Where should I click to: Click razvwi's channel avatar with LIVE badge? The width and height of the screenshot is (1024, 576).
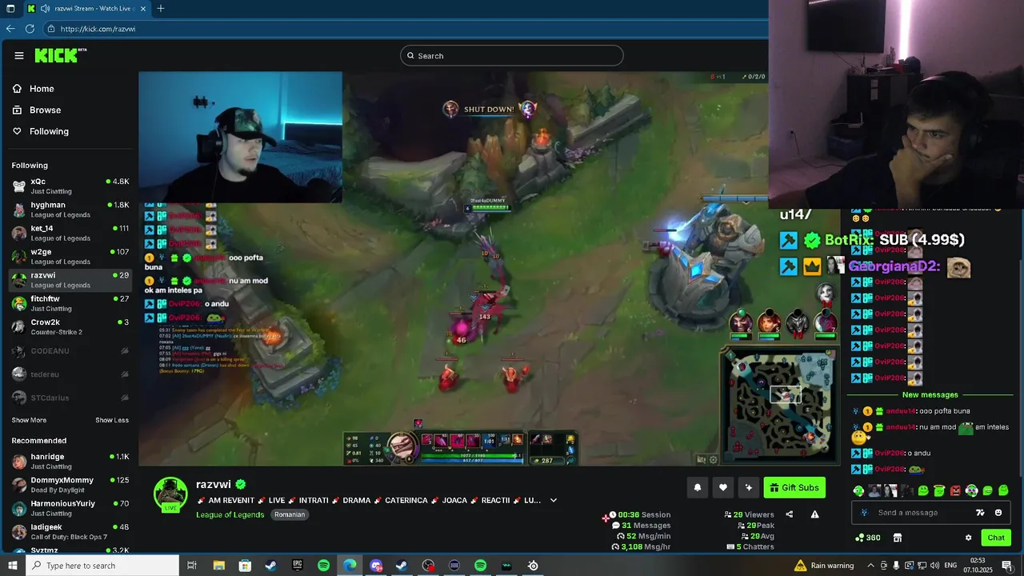click(170, 494)
